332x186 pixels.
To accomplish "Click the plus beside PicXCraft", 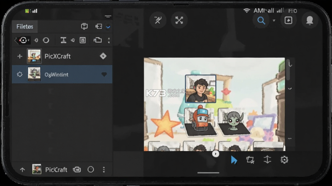I will pos(20,56).
